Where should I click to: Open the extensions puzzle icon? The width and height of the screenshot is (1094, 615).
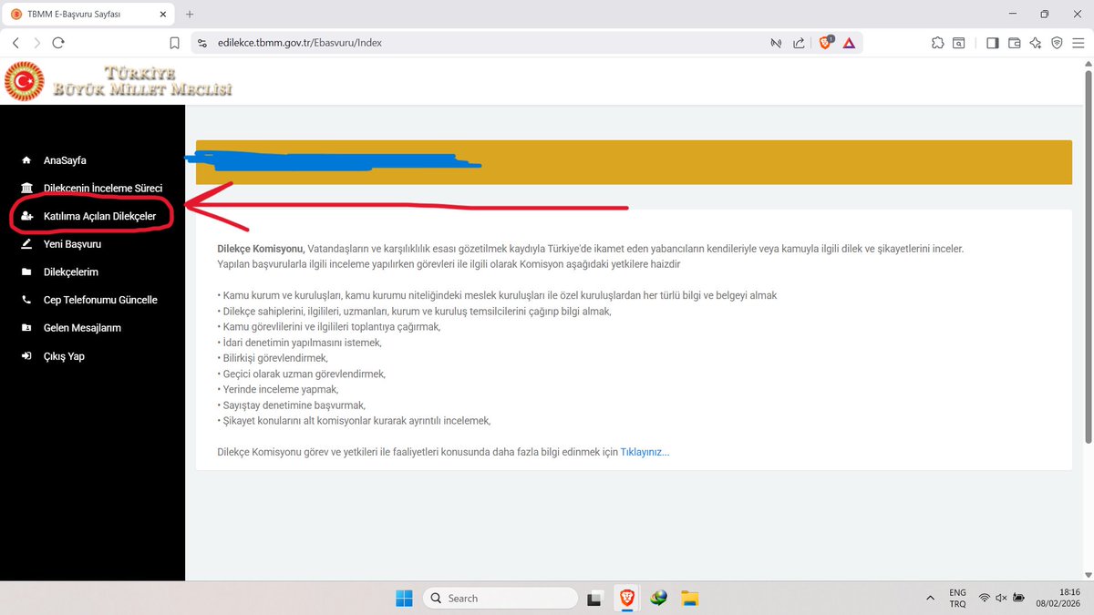pos(937,43)
